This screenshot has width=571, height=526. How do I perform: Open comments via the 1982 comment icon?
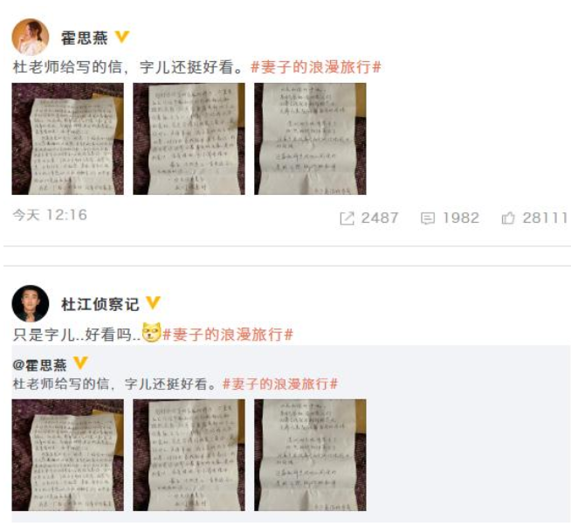(428, 218)
